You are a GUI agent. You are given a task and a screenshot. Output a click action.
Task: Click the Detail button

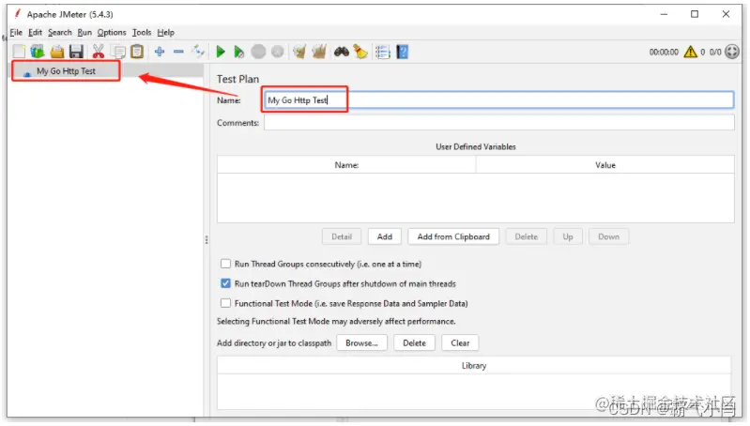coord(342,236)
